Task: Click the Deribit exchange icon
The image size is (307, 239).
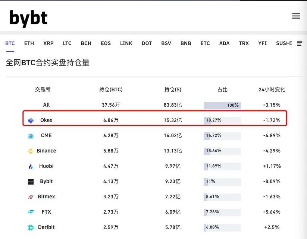Action: [x=31, y=227]
